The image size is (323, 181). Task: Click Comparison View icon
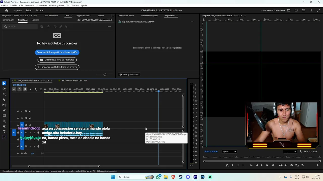coord(297,165)
